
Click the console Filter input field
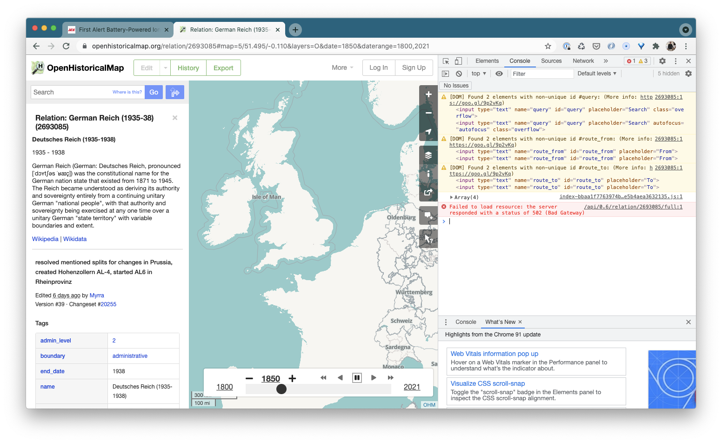coord(542,74)
